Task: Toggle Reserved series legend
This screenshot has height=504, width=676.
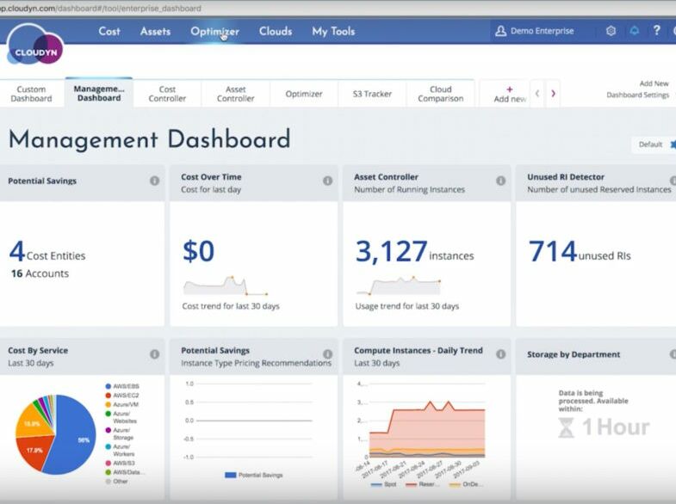Action: pyautogui.click(x=423, y=484)
